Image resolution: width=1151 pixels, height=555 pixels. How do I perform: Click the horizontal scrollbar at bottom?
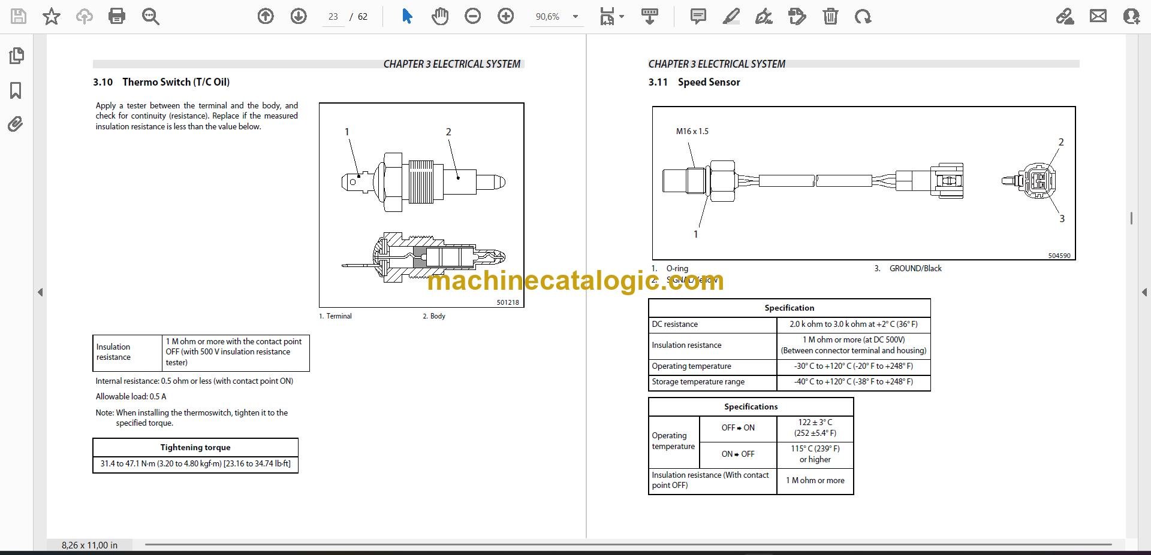pos(628,545)
